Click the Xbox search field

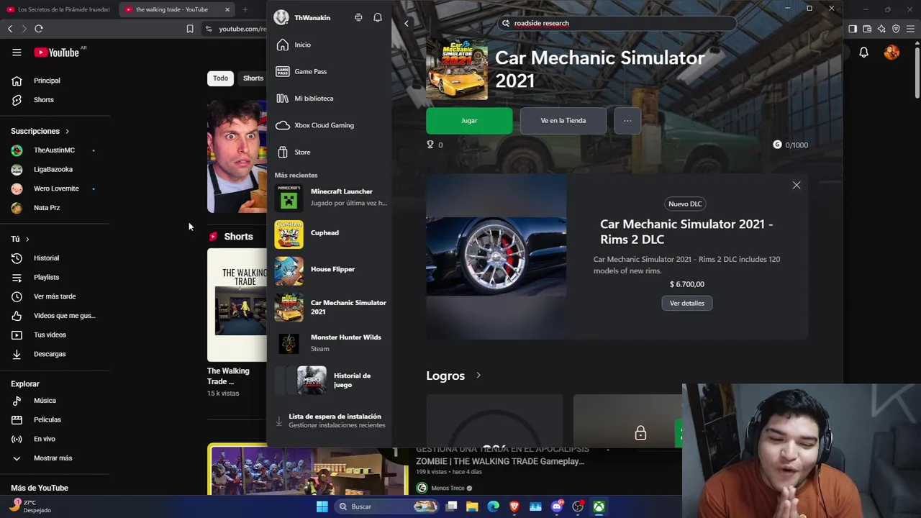[x=619, y=23]
